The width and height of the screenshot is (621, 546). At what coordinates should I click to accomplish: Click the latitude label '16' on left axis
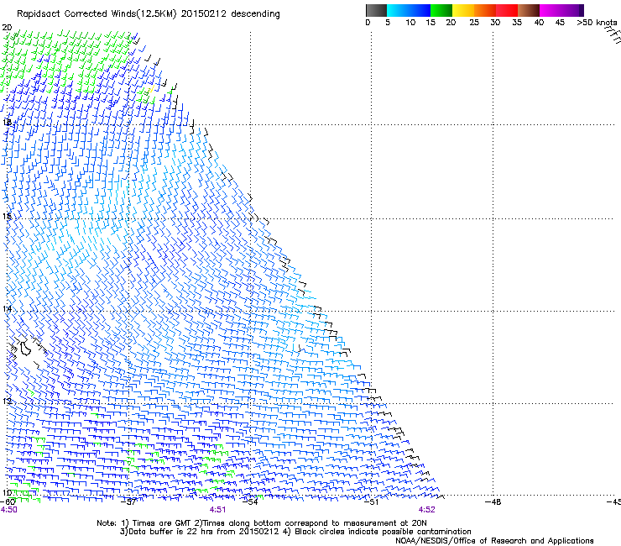coord(7,217)
